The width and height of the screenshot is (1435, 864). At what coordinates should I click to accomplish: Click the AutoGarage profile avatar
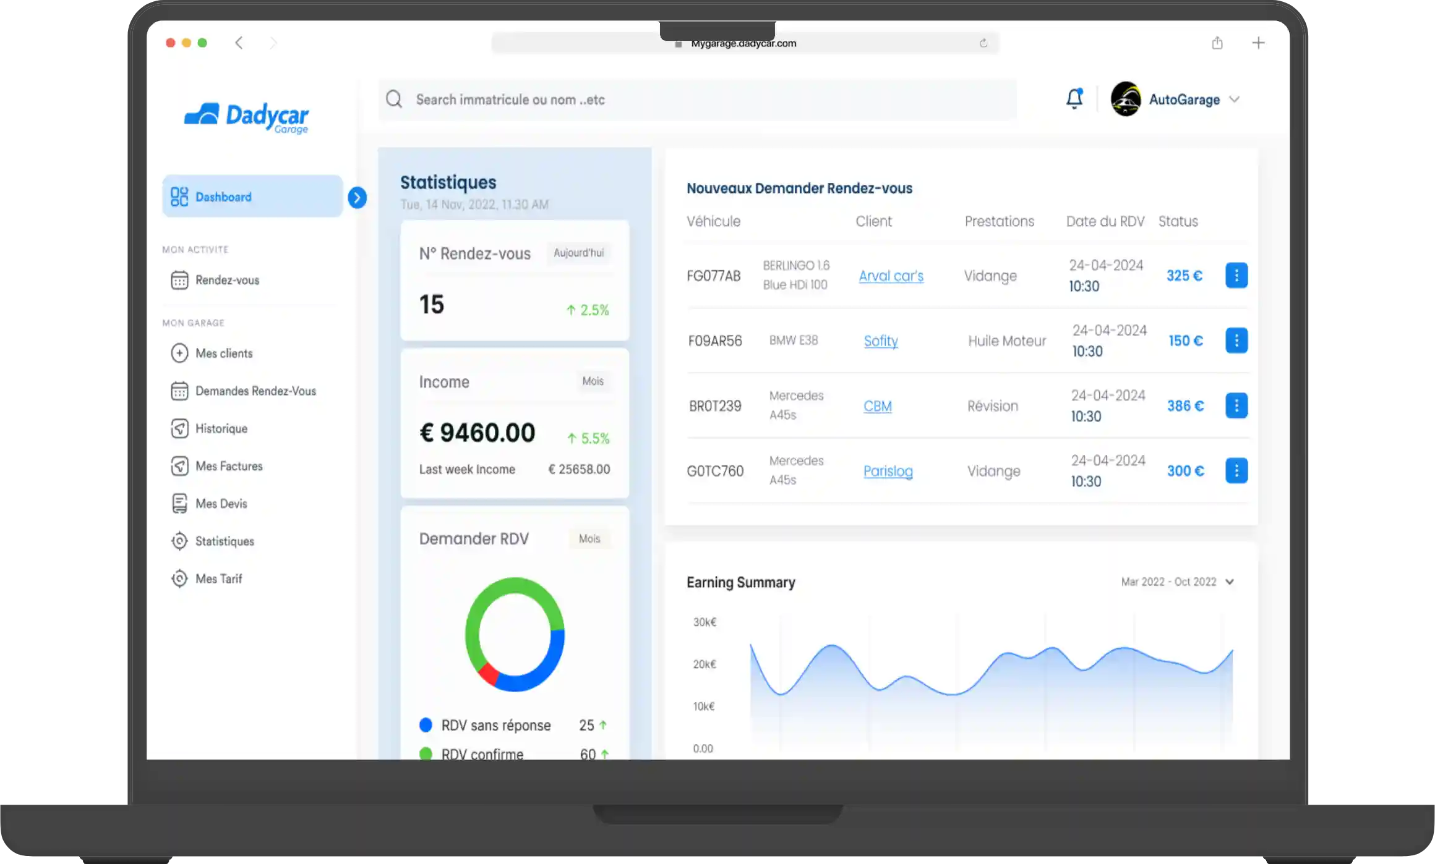[1125, 99]
